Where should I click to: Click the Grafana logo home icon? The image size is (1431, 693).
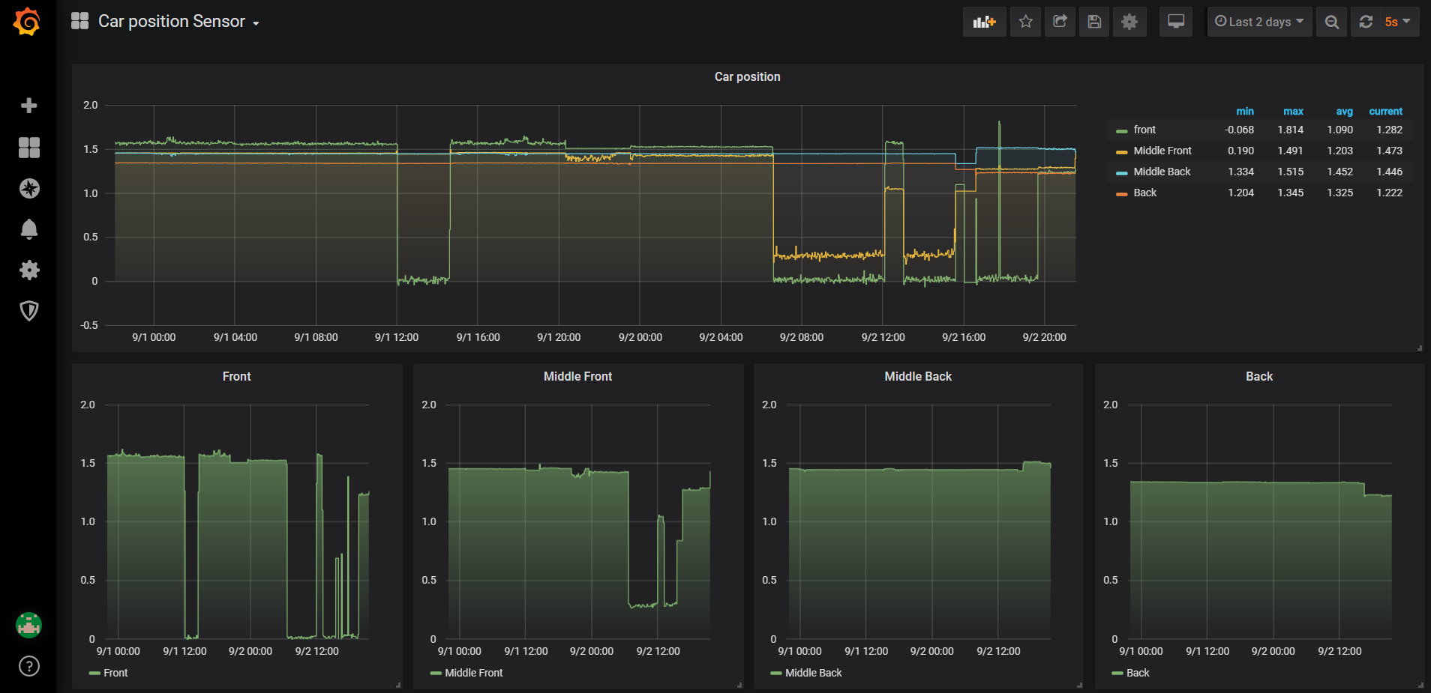coord(28,22)
